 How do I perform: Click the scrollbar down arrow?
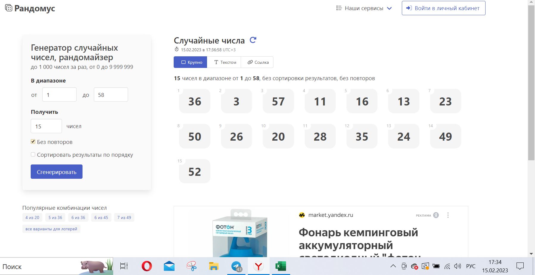pyautogui.click(x=531, y=254)
